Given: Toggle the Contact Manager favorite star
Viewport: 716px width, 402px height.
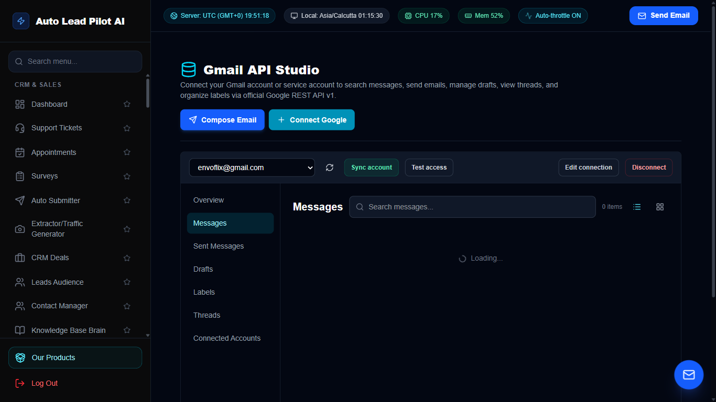Looking at the screenshot, I should (127, 306).
